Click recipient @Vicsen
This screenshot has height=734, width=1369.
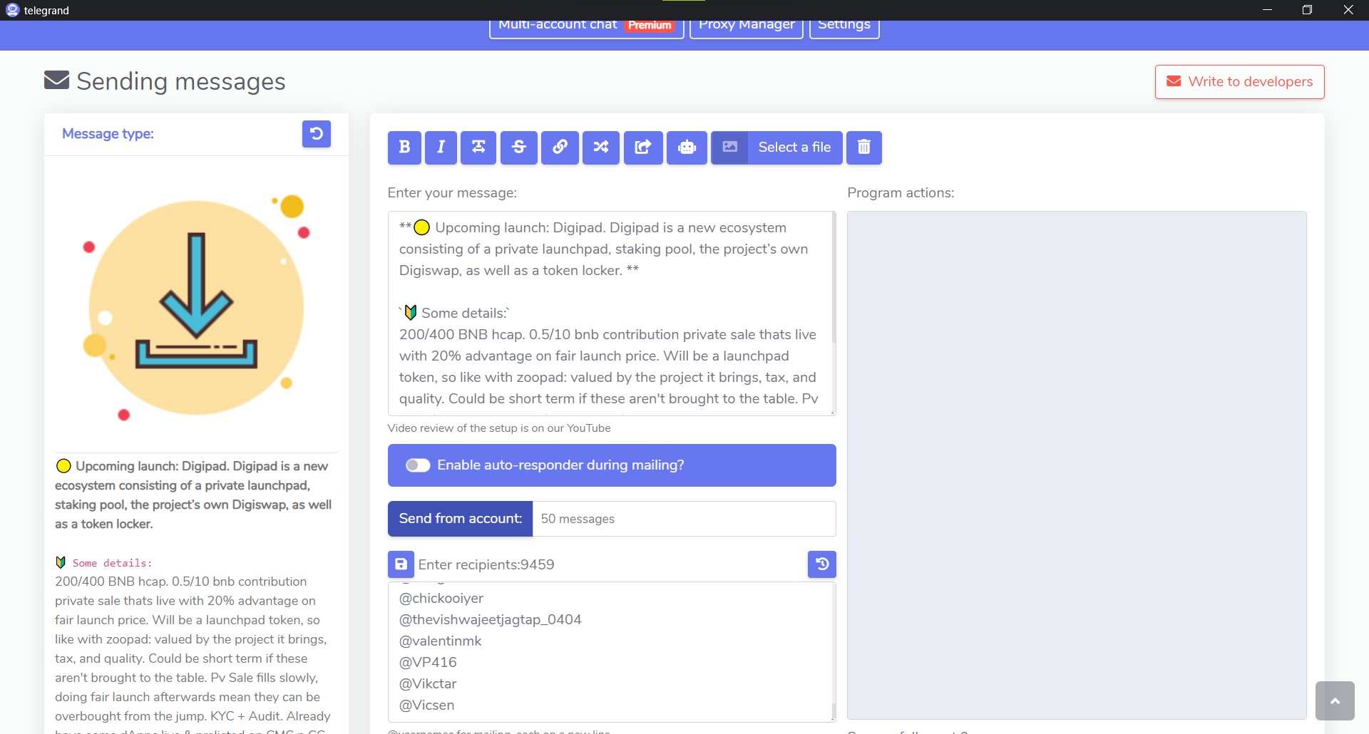426,705
